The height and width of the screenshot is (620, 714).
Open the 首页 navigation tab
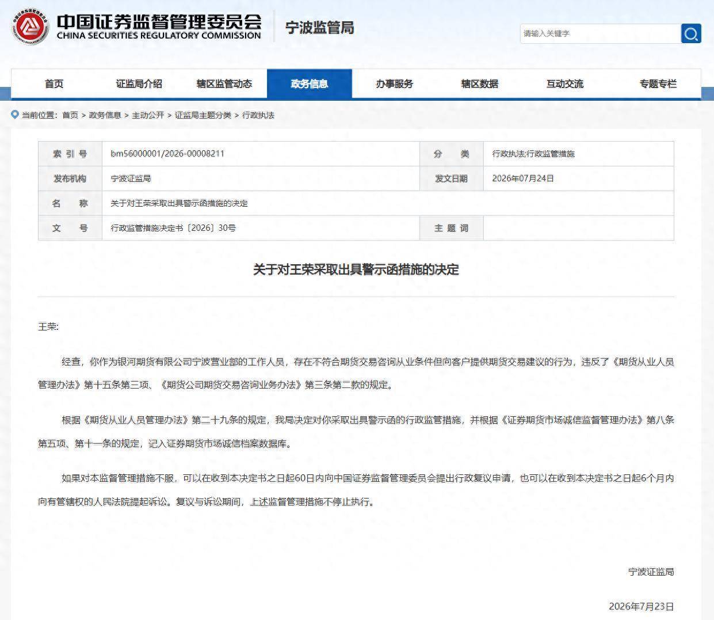[54, 84]
